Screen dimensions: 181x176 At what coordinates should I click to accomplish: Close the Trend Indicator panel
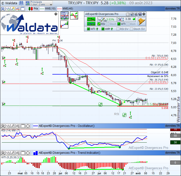point(28,153)
